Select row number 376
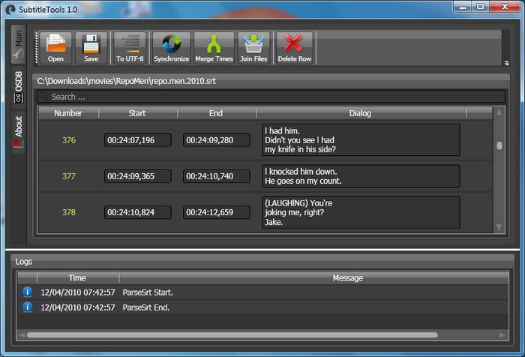 tap(69, 140)
